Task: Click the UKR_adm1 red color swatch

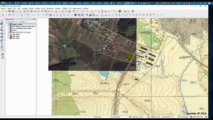Action: [11, 36]
